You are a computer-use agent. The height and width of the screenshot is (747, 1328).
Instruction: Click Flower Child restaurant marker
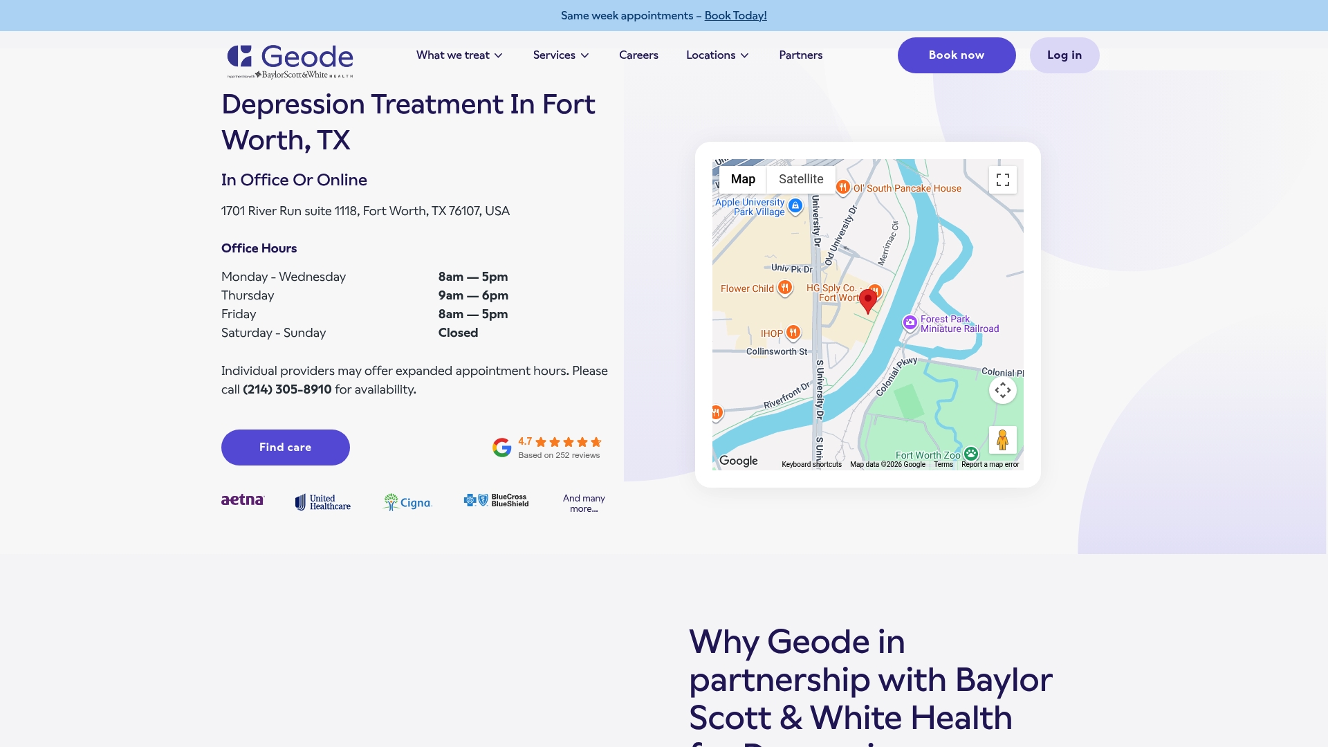pyautogui.click(x=784, y=287)
